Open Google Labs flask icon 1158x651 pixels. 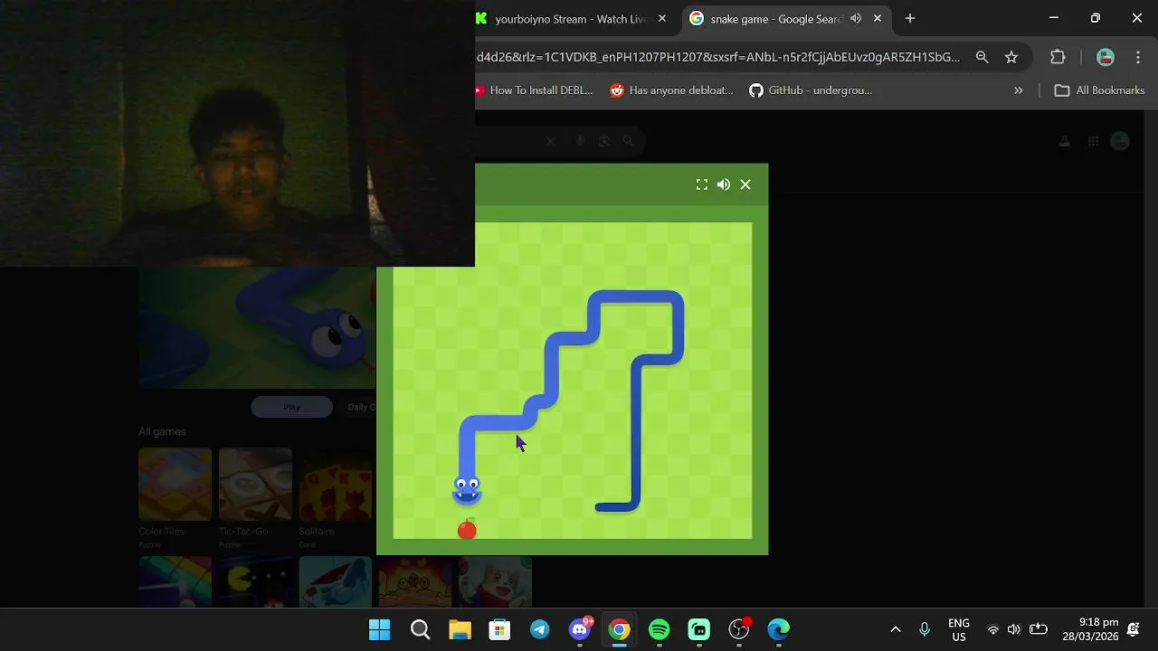pyautogui.click(x=1064, y=141)
